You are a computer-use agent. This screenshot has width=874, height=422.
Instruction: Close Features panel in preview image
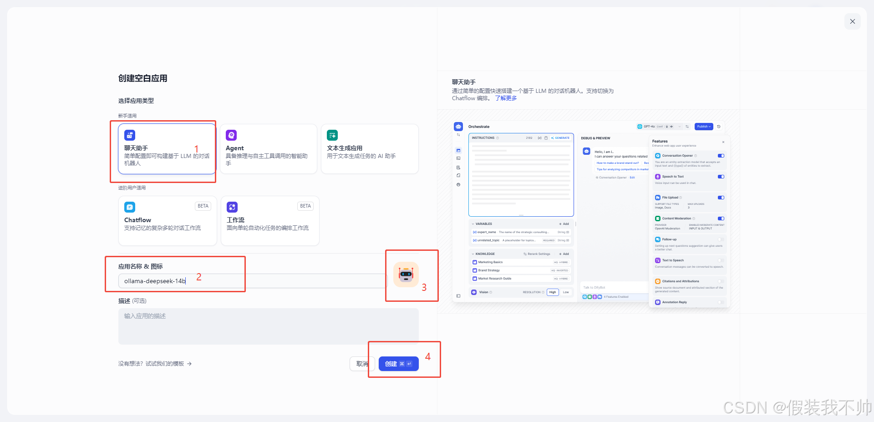pyautogui.click(x=723, y=142)
